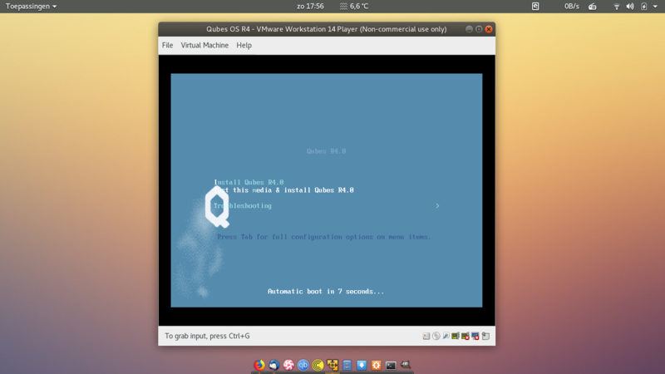The height and width of the screenshot is (374, 665).
Task: Open the File menu in VMware Player
Action: click(x=168, y=46)
